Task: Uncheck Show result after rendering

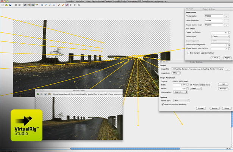Action: tap(163, 104)
